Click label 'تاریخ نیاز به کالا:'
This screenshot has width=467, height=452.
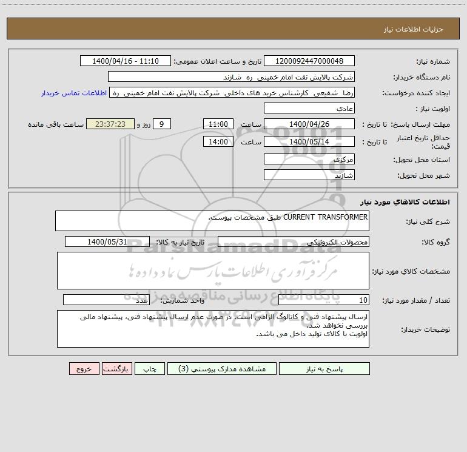click(180, 242)
